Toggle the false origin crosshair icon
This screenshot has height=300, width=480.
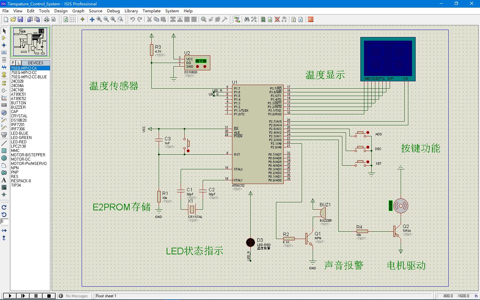click(x=83, y=19)
